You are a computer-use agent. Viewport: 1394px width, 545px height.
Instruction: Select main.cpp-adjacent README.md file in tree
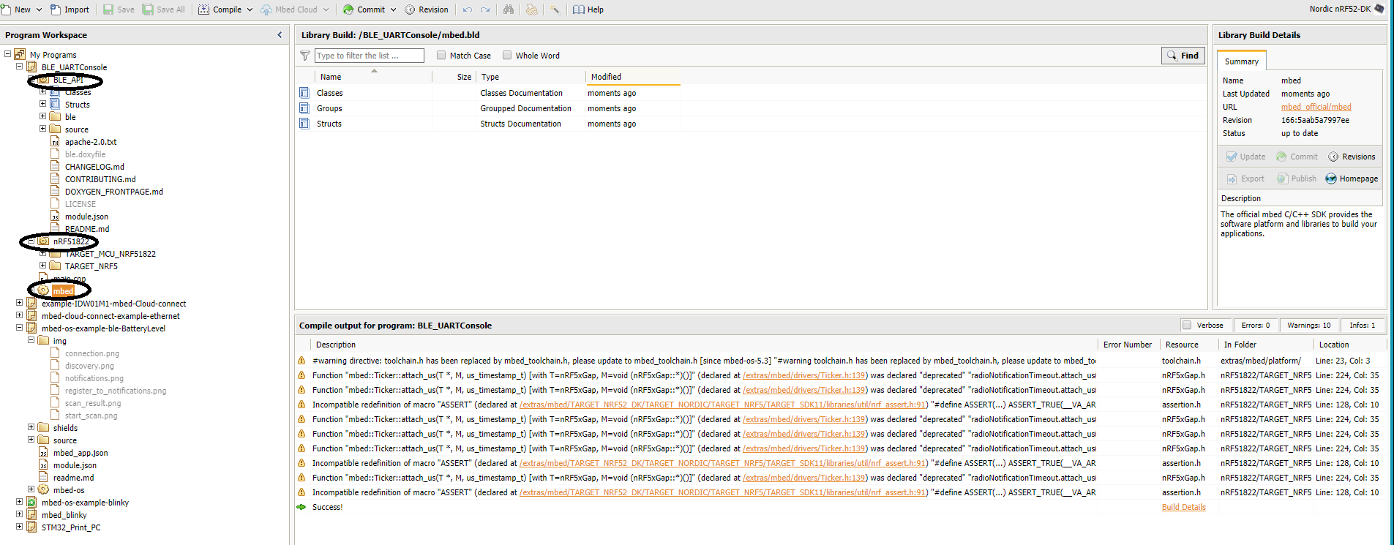(86, 229)
